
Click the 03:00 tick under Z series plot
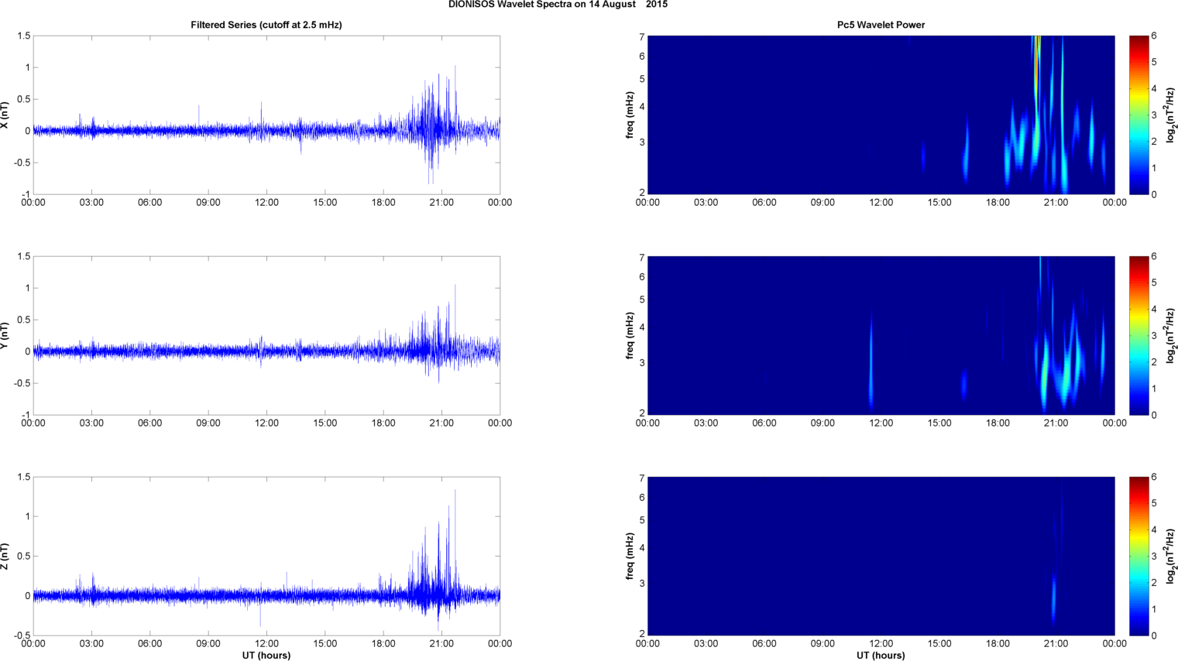click(x=91, y=644)
